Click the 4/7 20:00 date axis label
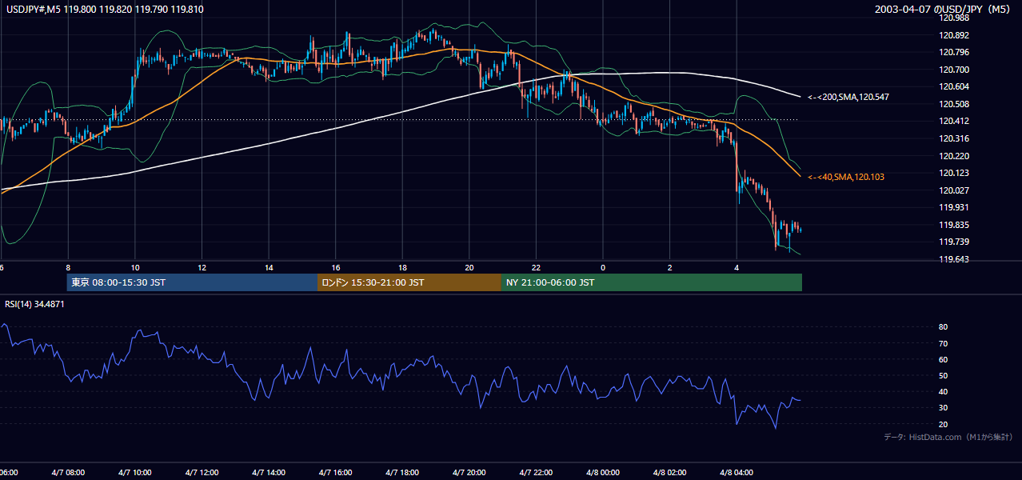The image size is (1022, 480). click(x=469, y=473)
